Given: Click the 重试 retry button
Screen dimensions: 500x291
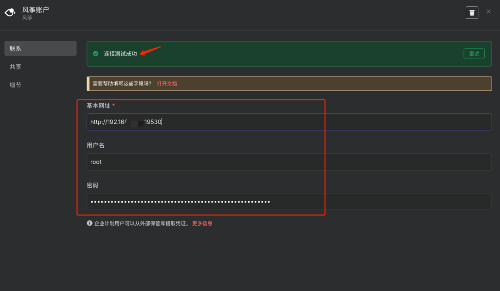Looking at the screenshot, I should [x=474, y=53].
